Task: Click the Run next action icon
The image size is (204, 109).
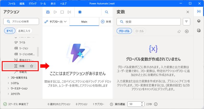Action: pos(69,12)
